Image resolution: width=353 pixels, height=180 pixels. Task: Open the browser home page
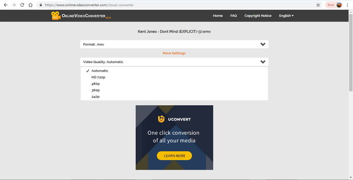coord(30,5)
